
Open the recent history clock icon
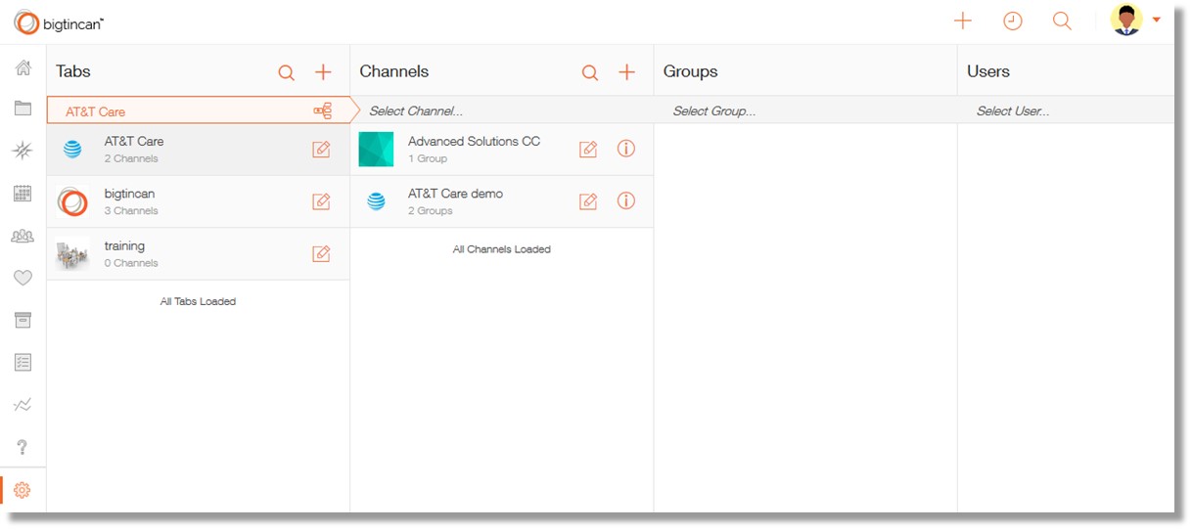pos(1013,21)
